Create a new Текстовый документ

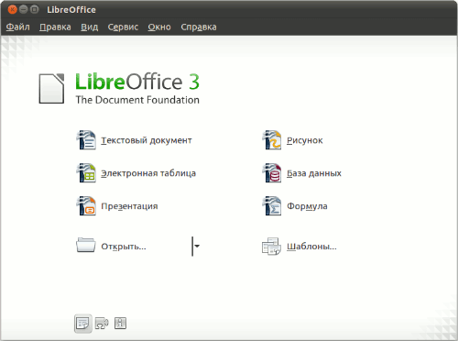134,140
